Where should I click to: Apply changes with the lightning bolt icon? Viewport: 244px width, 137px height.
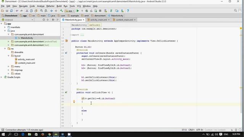[x=82, y=11]
